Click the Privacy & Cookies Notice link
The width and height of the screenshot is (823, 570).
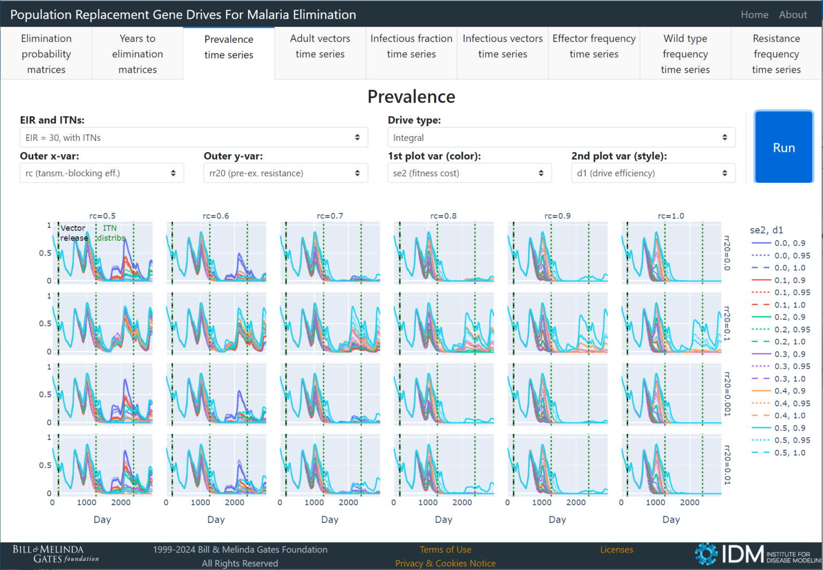445,564
